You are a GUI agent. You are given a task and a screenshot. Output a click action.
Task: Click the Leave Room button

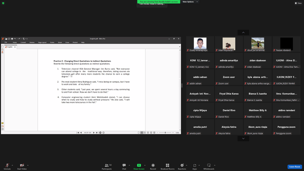pos(294,167)
